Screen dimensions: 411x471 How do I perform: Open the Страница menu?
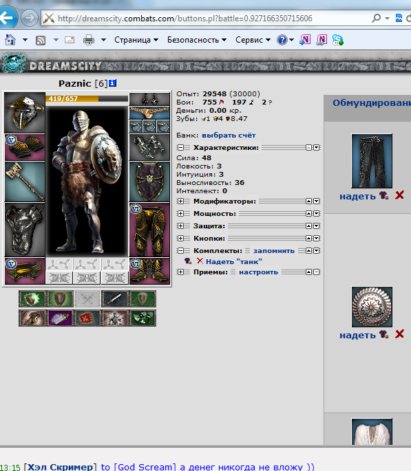tap(136, 40)
